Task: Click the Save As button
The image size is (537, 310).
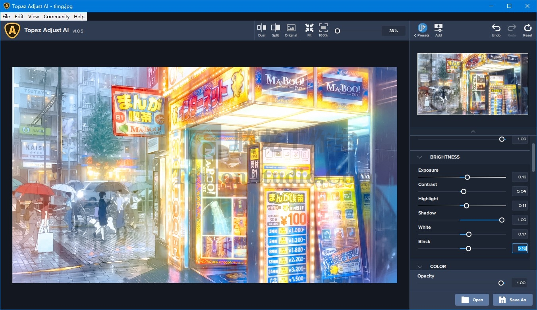Action: pyautogui.click(x=512, y=300)
